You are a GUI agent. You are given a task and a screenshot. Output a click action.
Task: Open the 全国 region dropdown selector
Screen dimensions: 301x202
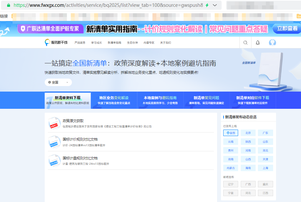tap(58, 82)
